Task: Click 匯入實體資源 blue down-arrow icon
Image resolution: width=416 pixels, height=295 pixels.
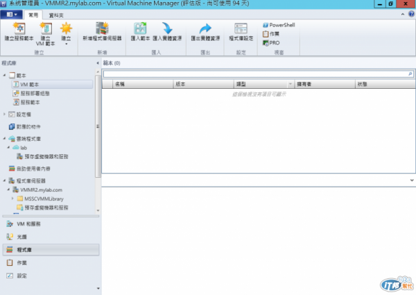Action: click(x=167, y=28)
